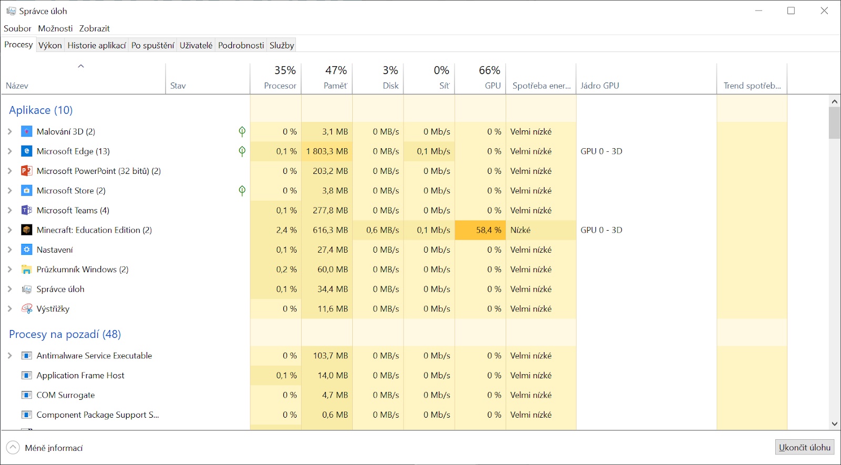Expand the Microsoft Store process group
This screenshot has height=465, width=841.
tap(9, 191)
